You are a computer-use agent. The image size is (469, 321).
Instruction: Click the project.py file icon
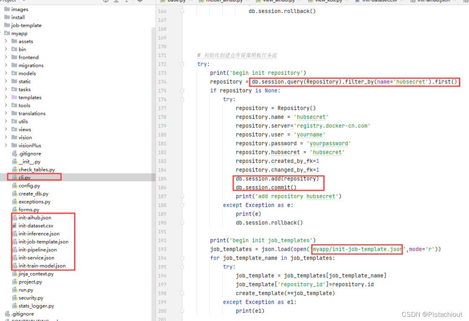(x=15, y=282)
